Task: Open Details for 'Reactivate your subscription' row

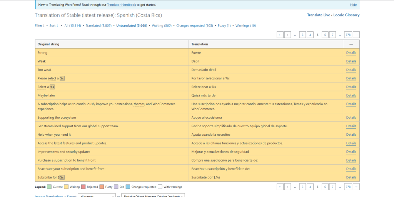Action: 351,169
